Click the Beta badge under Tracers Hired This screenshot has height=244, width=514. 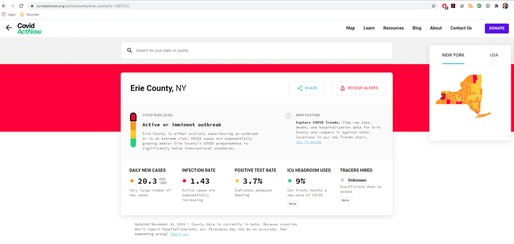(x=345, y=200)
